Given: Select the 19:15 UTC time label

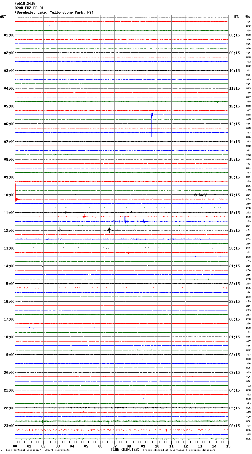Looking at the screenshot, I should pyautogui.click(x=235, y=231).
